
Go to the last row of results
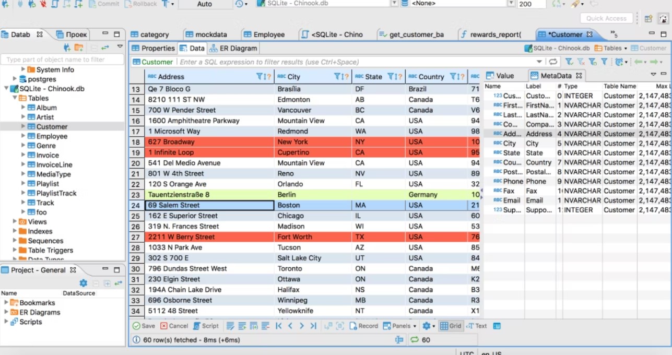coord(313,326)
